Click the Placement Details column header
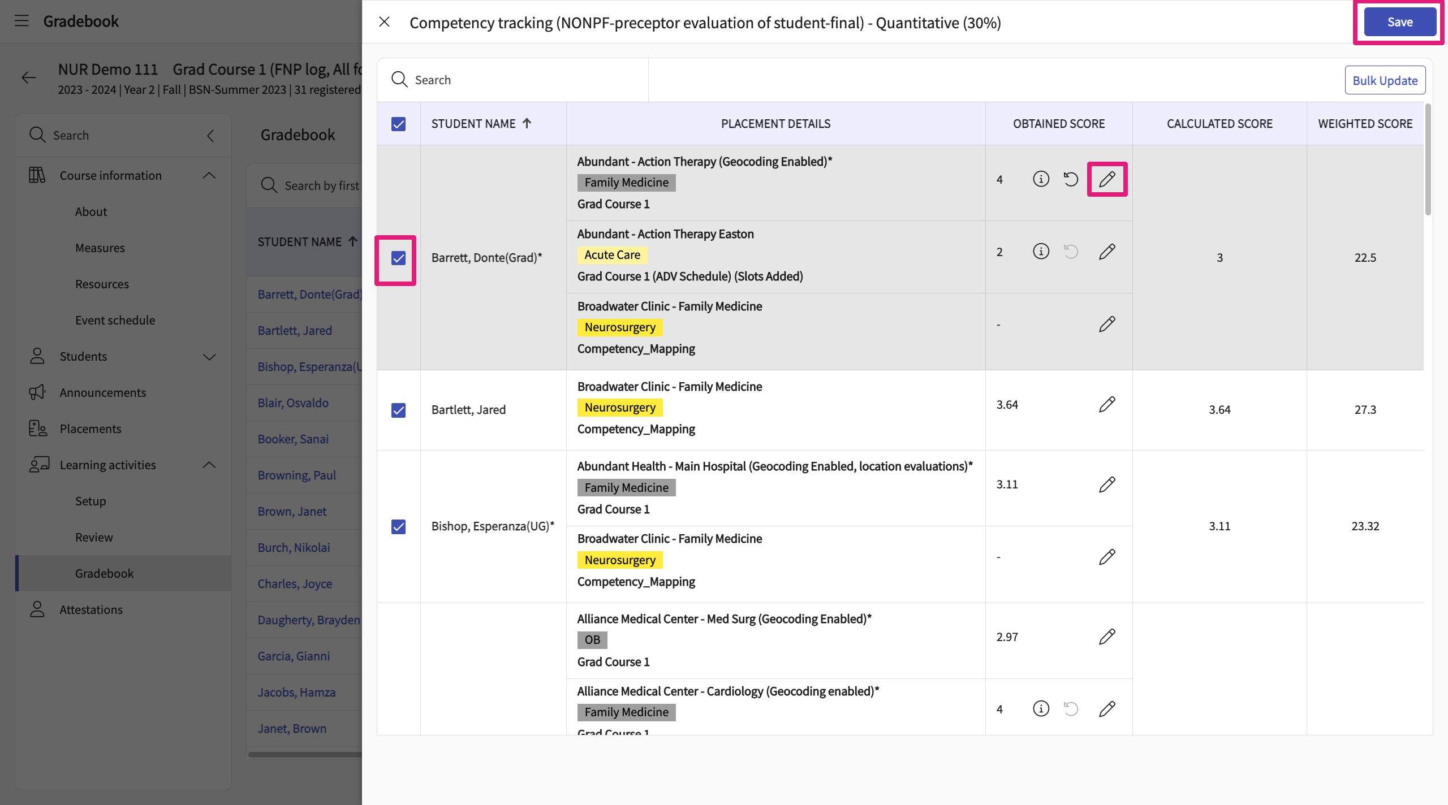The image size is (1448, 805). [775, 124]
